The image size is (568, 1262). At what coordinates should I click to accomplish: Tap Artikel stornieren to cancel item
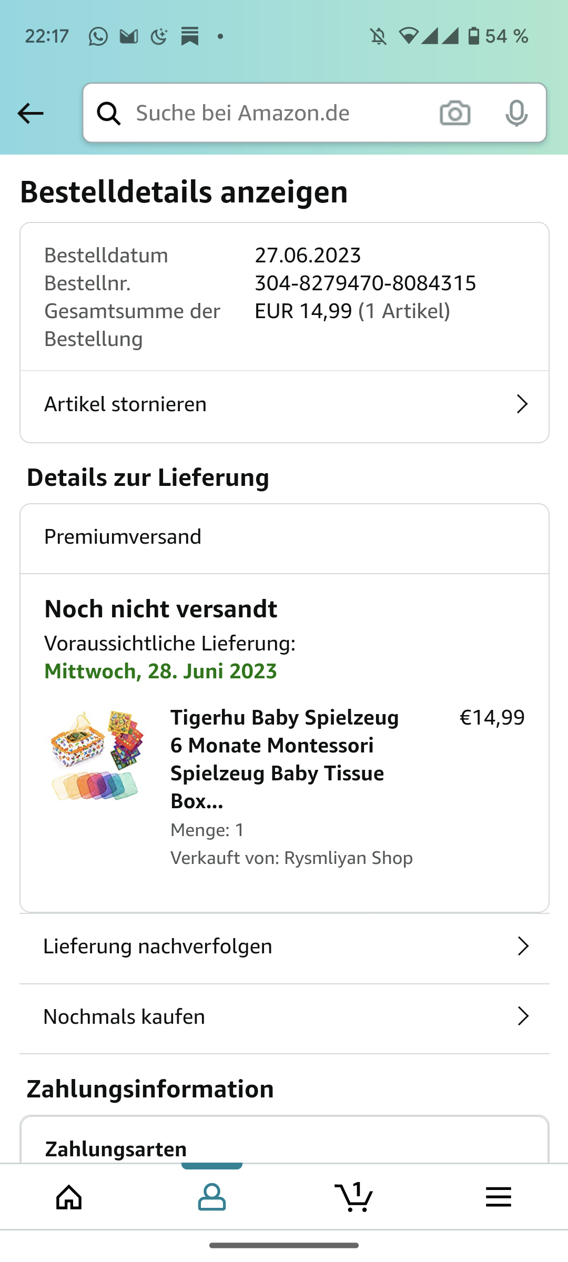(126, 404)
